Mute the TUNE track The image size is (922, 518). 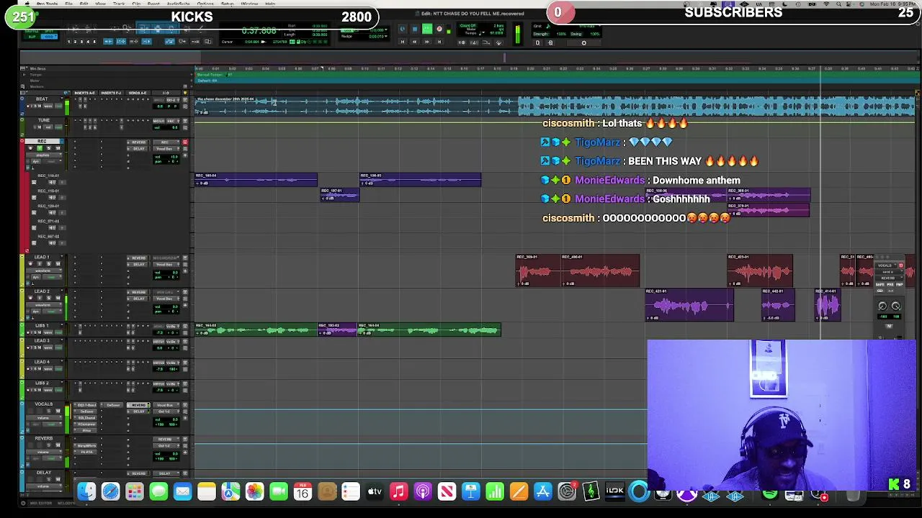click(x=40, y=127)
